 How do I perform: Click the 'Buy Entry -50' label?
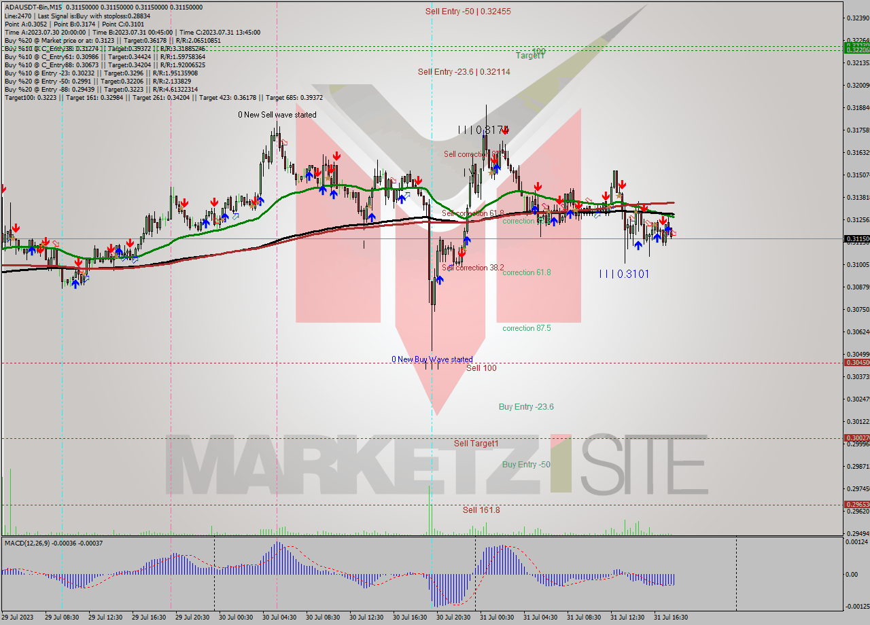click(x=526, y=465)
